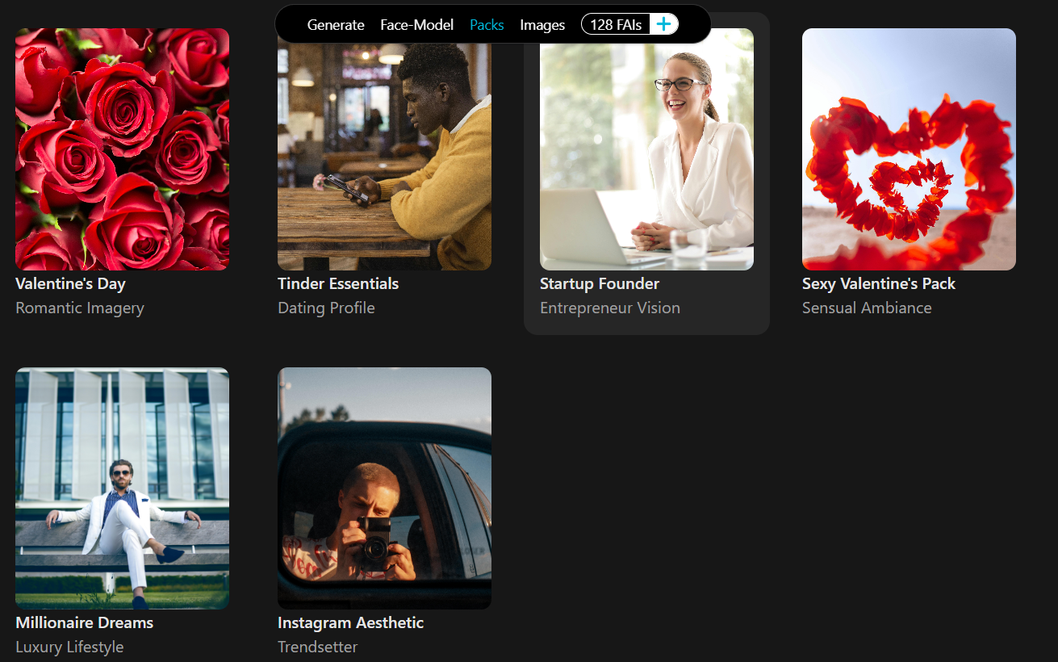Open the Valentine's Day roses thumbnail
The height and width of the screenshot is (662, 1058).
coord(122,149)
